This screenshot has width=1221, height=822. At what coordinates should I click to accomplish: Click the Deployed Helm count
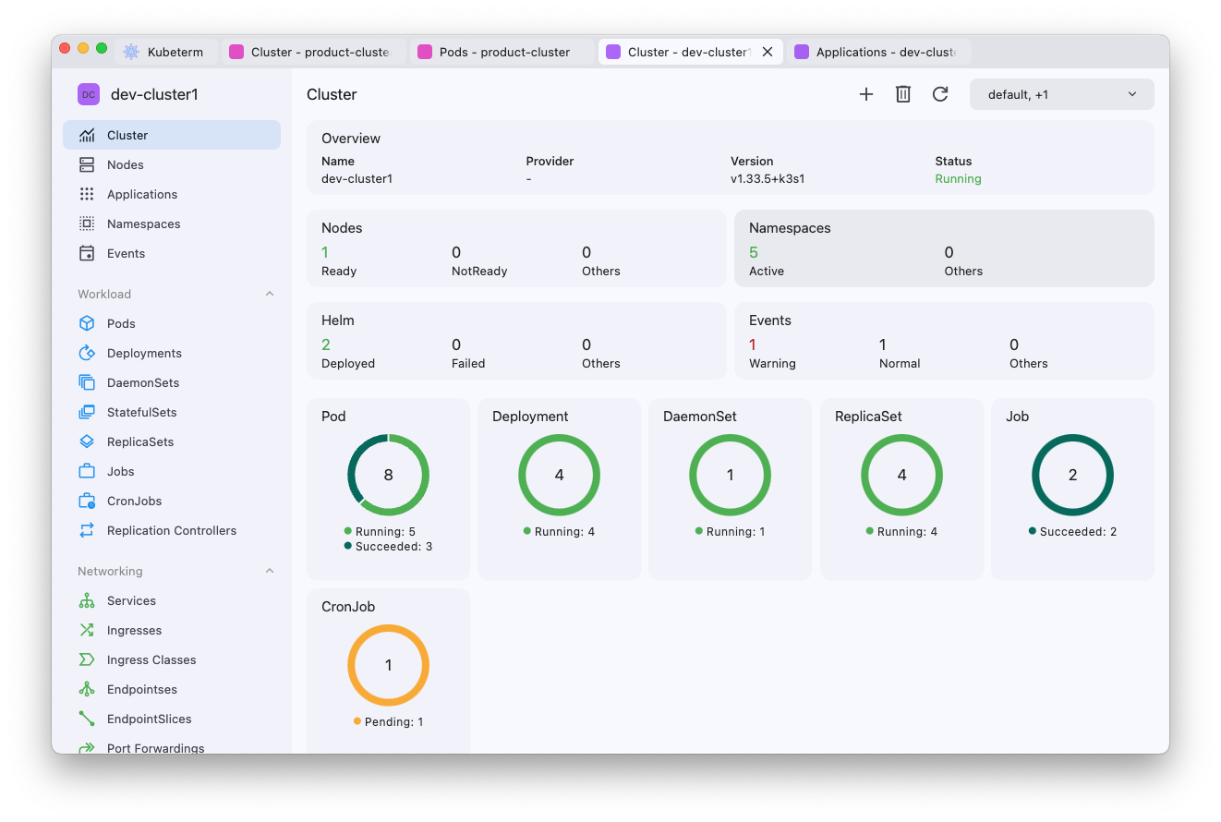tap(326, 345)
